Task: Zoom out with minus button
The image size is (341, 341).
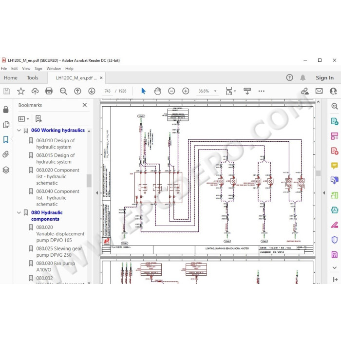Action: pos(171,91)
